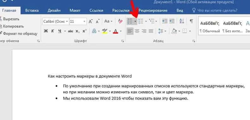
Task: Click the Calibri font name box
Action: (56, 22)
